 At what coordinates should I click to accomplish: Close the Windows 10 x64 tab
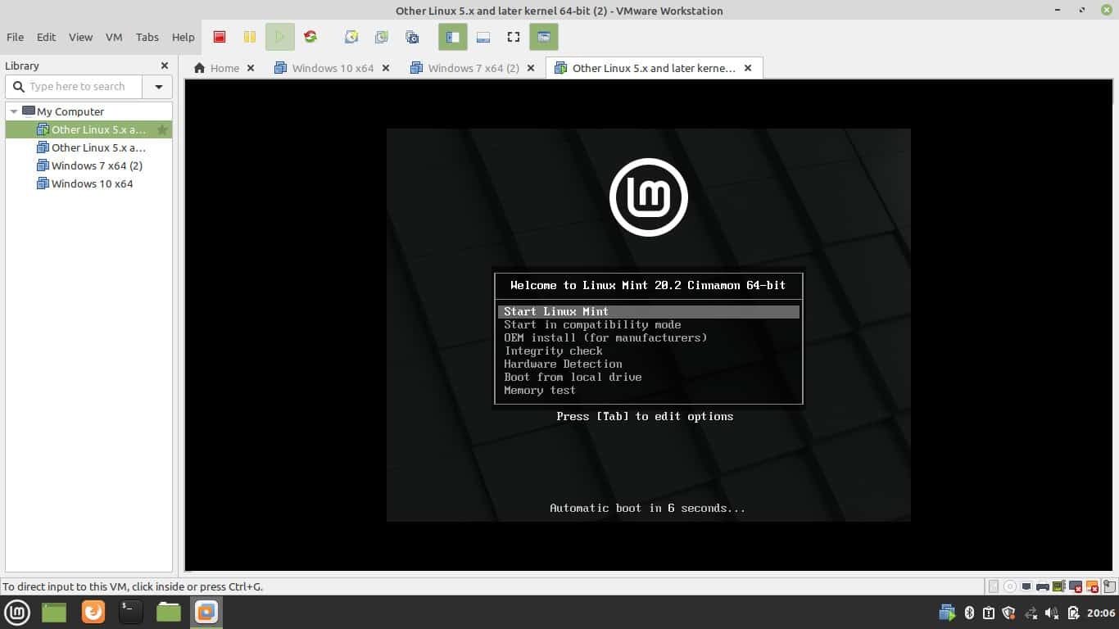point(386,68)
